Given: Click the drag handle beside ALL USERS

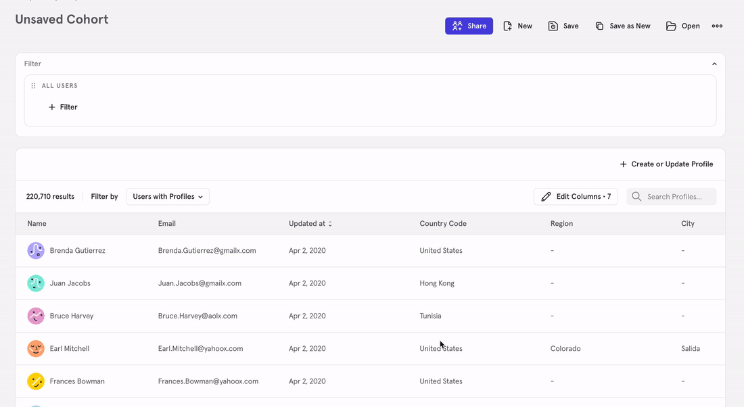Looking at the screenshot, I should point(32,85).
